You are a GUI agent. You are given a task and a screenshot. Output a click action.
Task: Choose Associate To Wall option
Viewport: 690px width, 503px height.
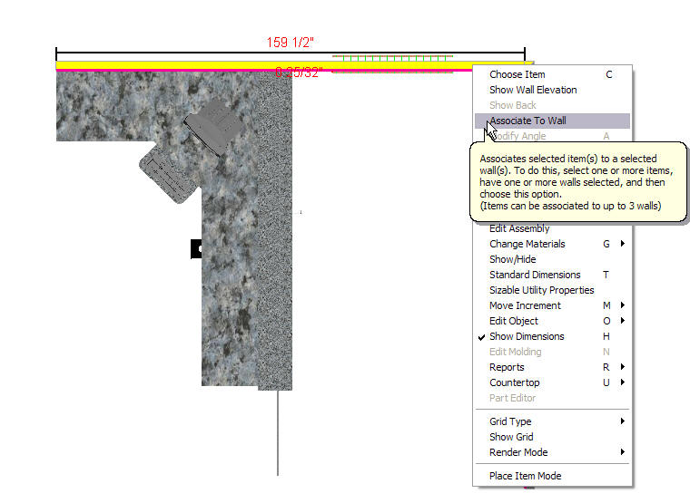pos(552,121)
